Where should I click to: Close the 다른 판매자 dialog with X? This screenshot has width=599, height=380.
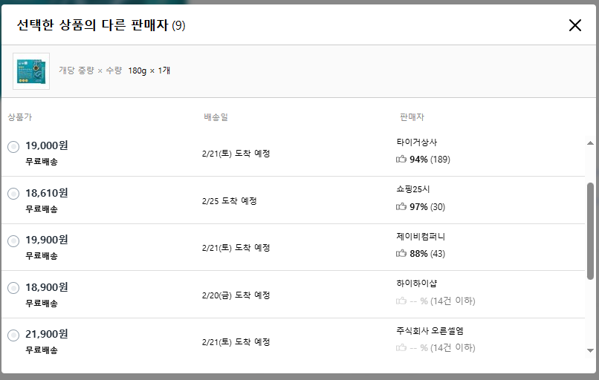click(x=574, y=25)
